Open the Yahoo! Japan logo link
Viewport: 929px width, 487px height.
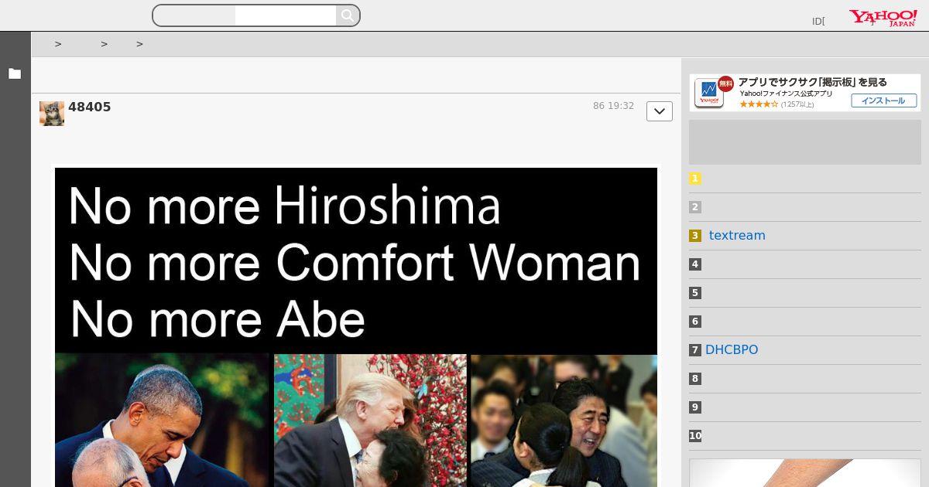[x=883, y=18]
